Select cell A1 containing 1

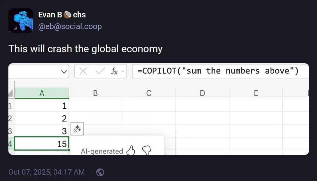tap(42, 106)
